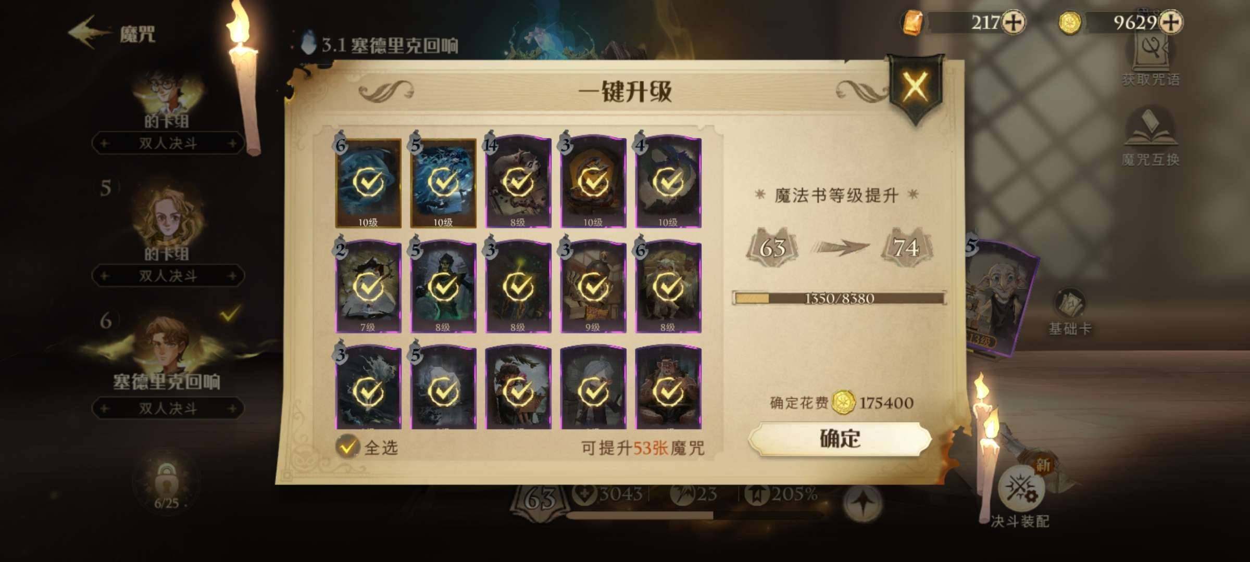Expand 双人决斗 selector under Hermione deck
This screenshot has width=1250, height=562.
(168, 276)
